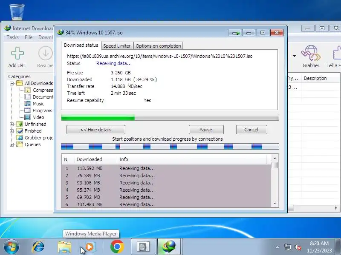Cancel the download
Viewport: 341px width, 255px height.
coord(251,130)
